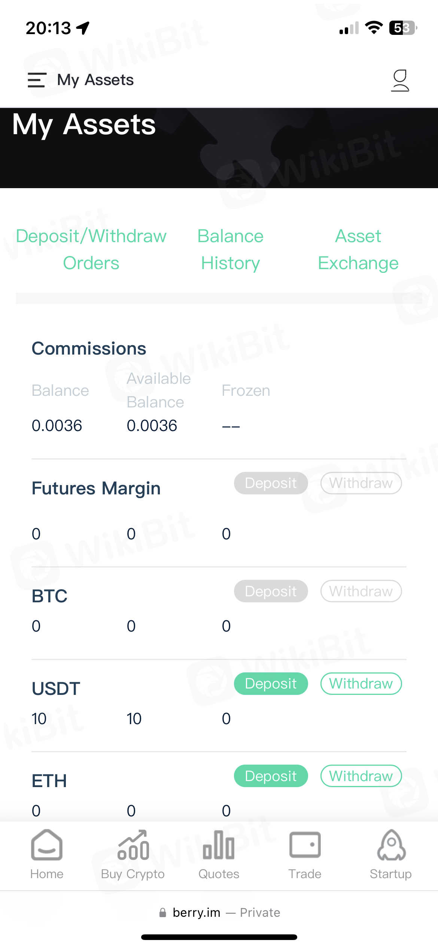Switch to Balance History tab
Image resolution: width=438 pixels, height=949 pixels.
pos(230,250)
